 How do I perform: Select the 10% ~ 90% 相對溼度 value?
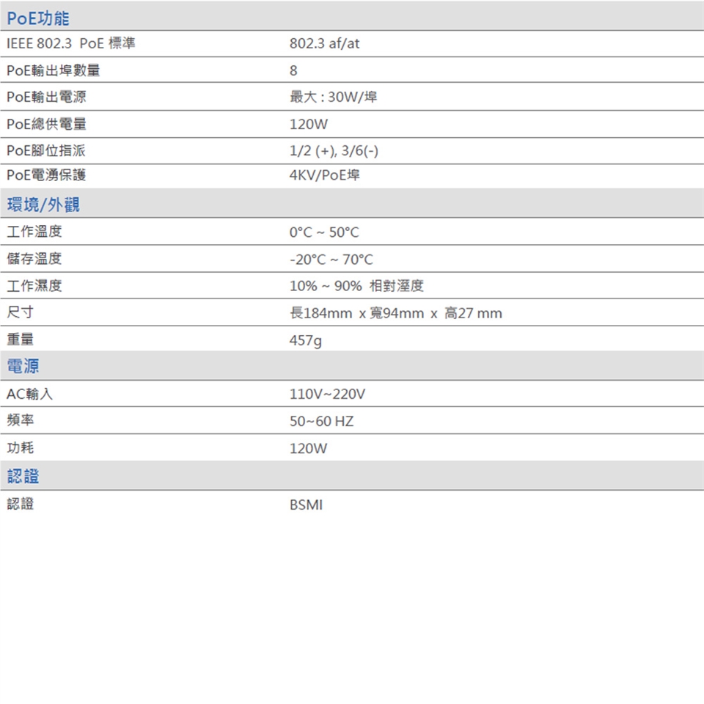(356, 286)
